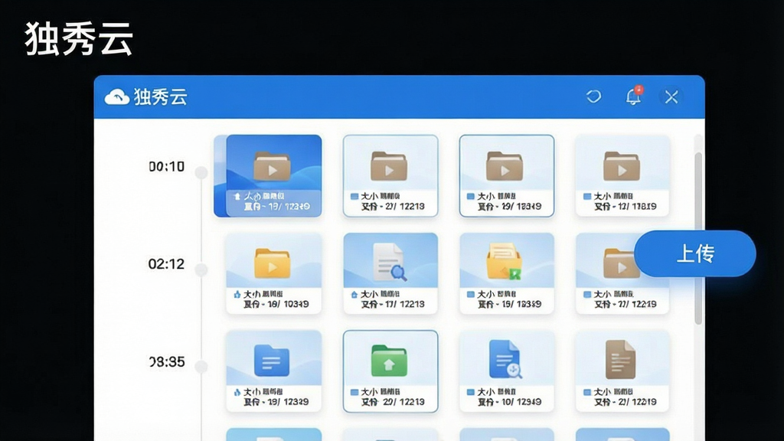Select the brown video folder captioned 13349 in the 00:10 row
784x441 pixels.
(x=507, y=175)
